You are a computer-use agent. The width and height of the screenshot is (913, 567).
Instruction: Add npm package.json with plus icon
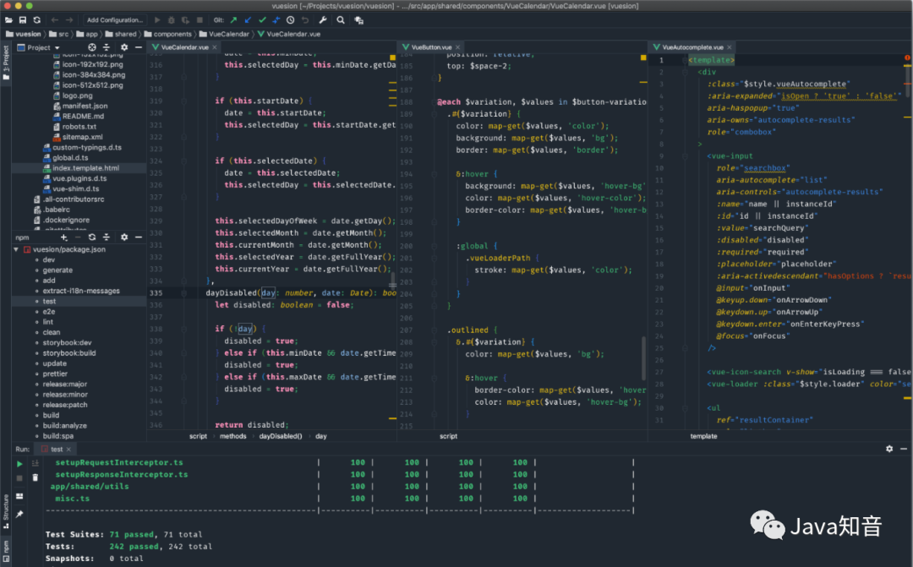64,237
